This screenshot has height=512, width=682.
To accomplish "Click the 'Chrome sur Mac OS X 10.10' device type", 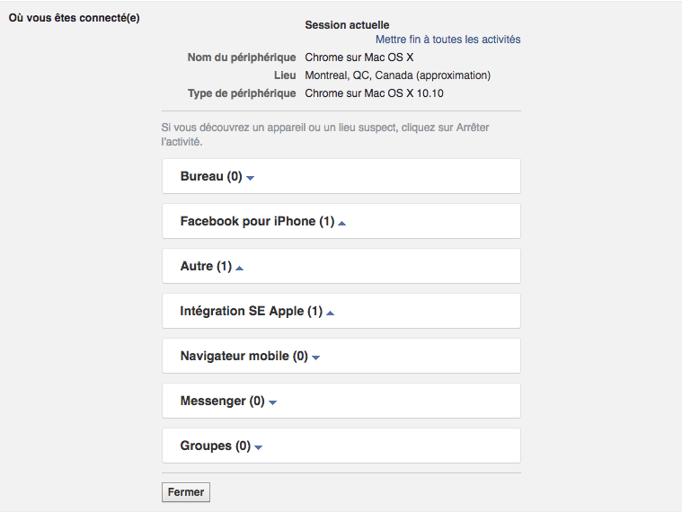I will pos(374,93).
